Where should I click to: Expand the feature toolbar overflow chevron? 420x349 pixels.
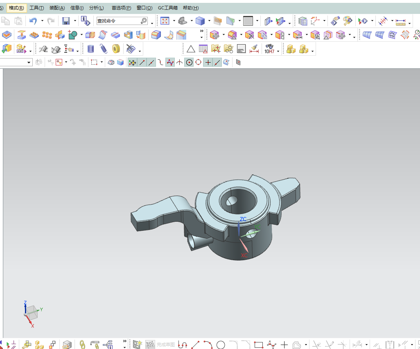tap(202, 32)
